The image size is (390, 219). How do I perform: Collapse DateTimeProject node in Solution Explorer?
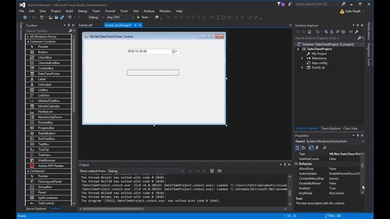[x=298, y=49]
